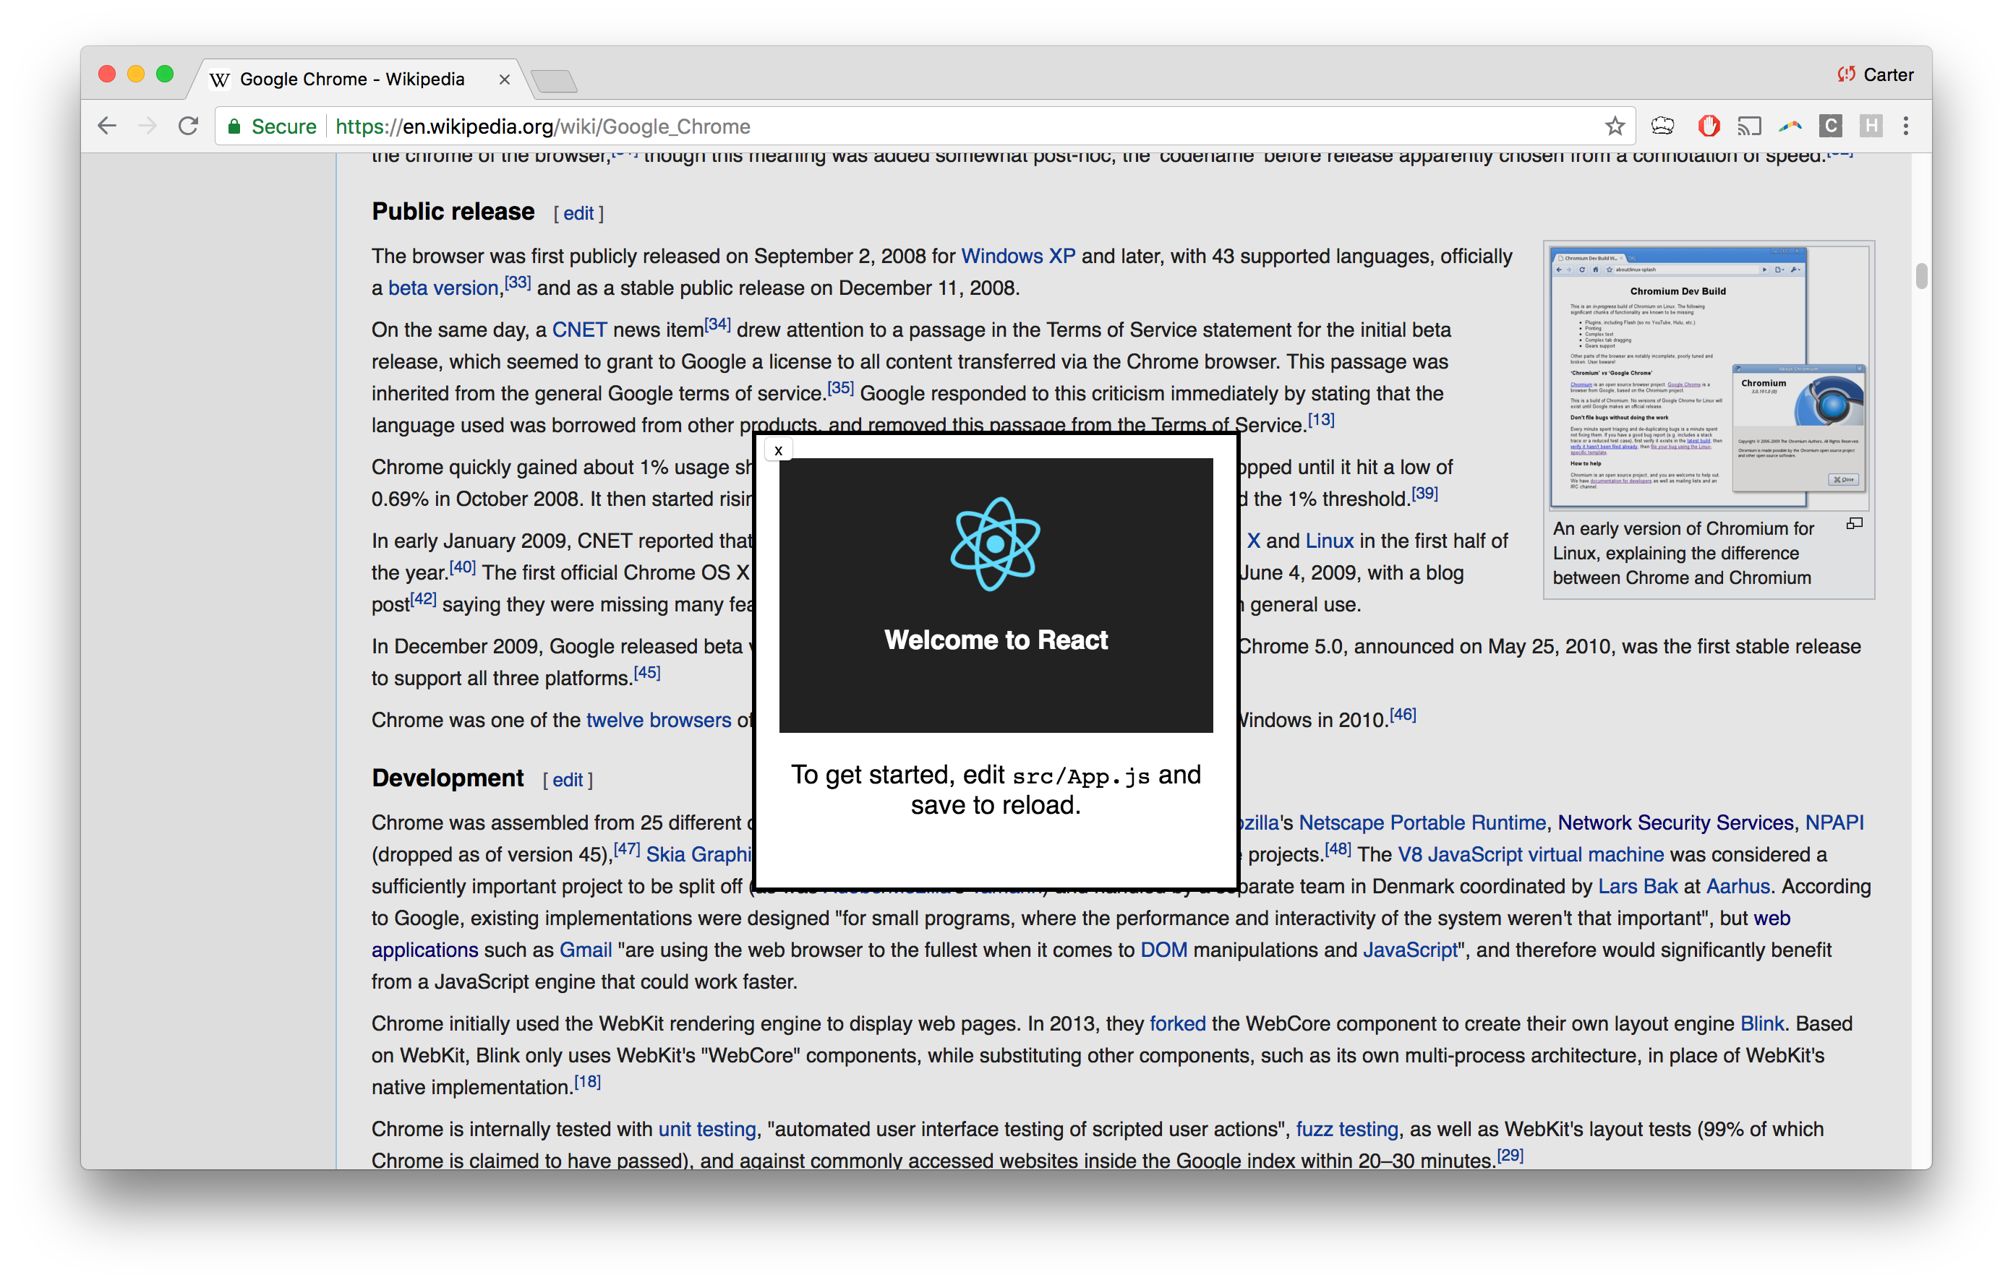Close the React popup with x button
The height and width of the screenshot is (1285, 2013).
778,450
